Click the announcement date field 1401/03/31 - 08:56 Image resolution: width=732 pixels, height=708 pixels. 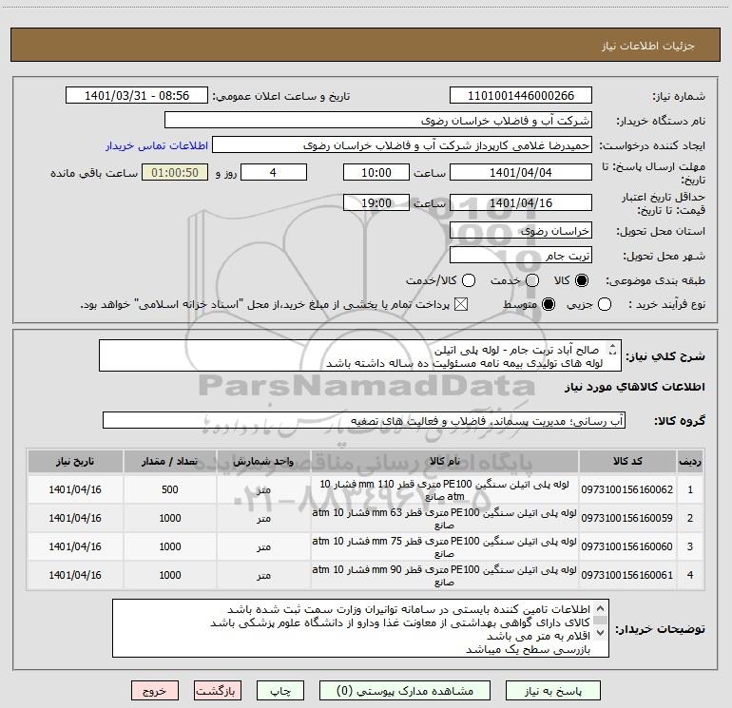pos(137,96)
